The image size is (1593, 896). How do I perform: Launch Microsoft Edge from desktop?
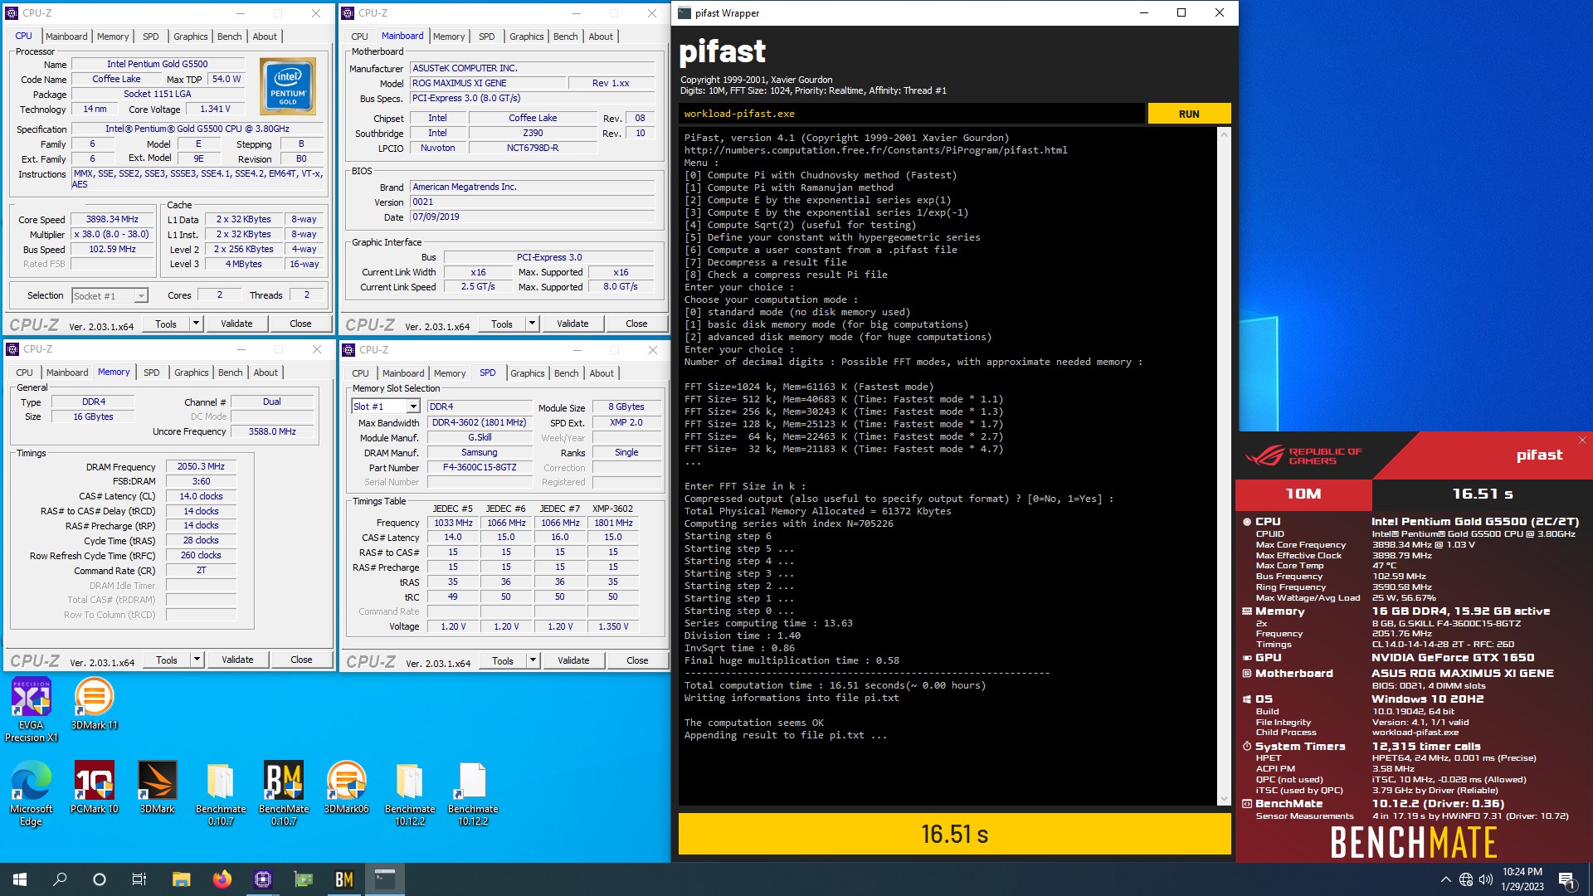32,793
